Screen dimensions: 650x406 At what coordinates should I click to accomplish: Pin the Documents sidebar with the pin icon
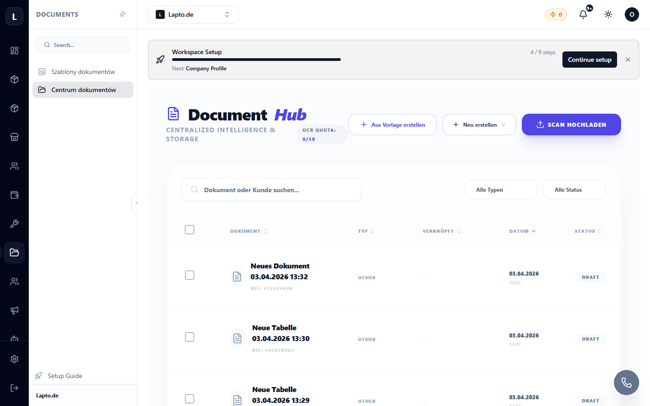(122, 14)
